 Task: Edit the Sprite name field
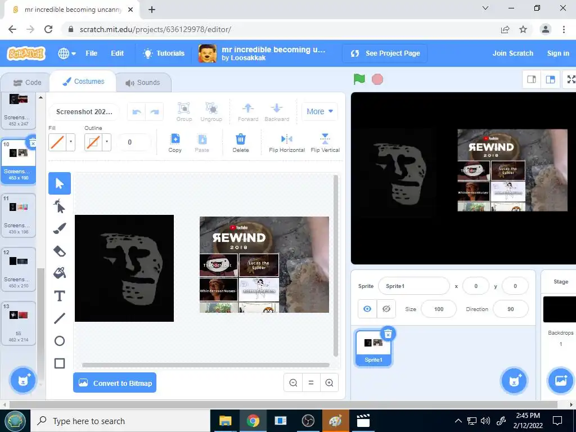(x=413, y=286)
